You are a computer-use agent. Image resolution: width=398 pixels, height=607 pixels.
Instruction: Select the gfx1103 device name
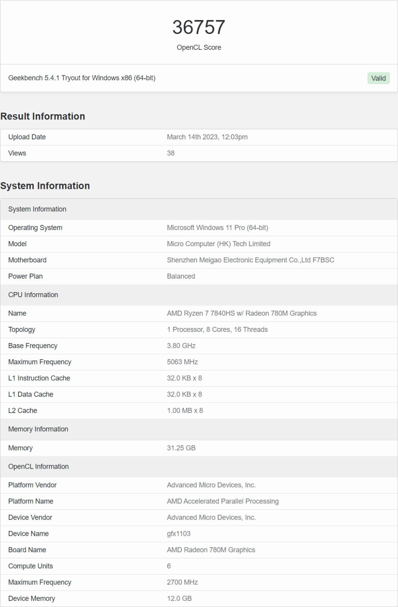coord(179,533)
